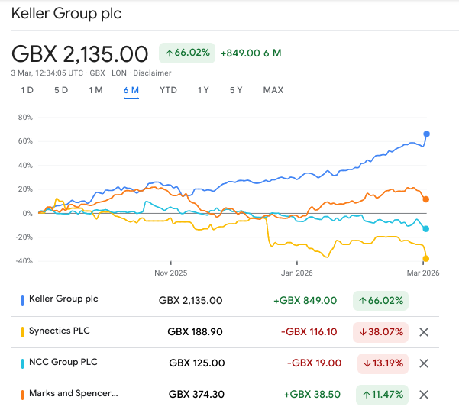459x410 pixels.
Task: Click the GBX 2,135.00 headline price
Action: 80,54
